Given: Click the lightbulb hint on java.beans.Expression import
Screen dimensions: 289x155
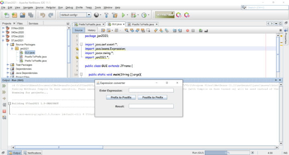Looking at the screenshot, I should tap(77, 49).
